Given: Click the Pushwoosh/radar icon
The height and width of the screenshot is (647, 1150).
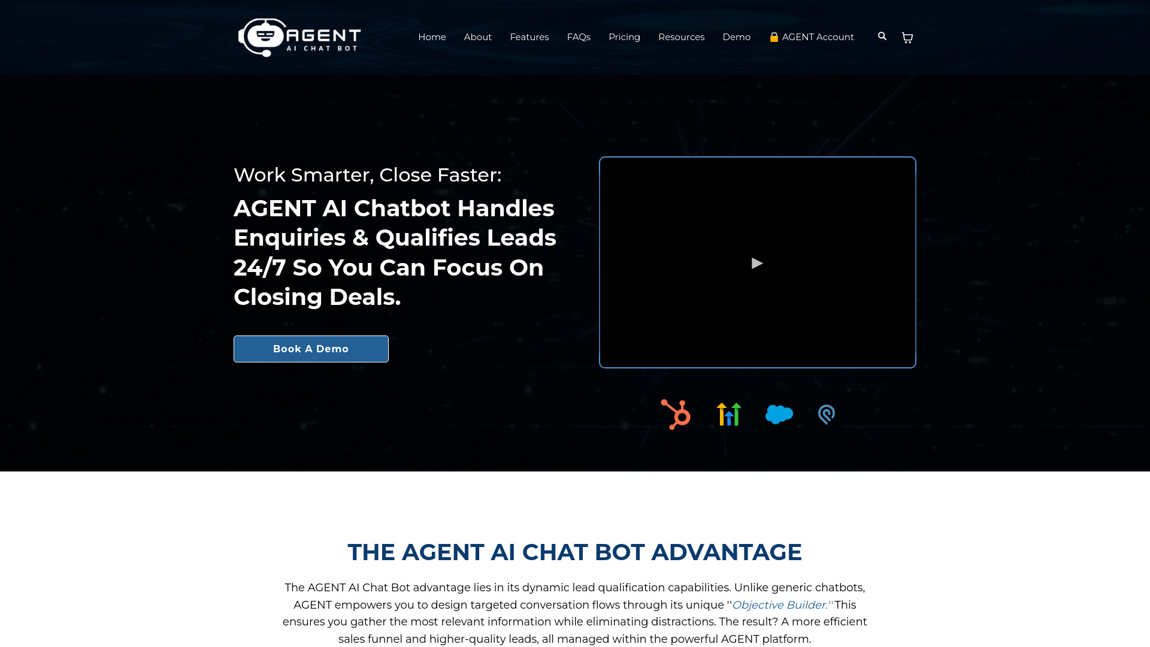Looking at the screenshot, I should [x=826, y=413].
